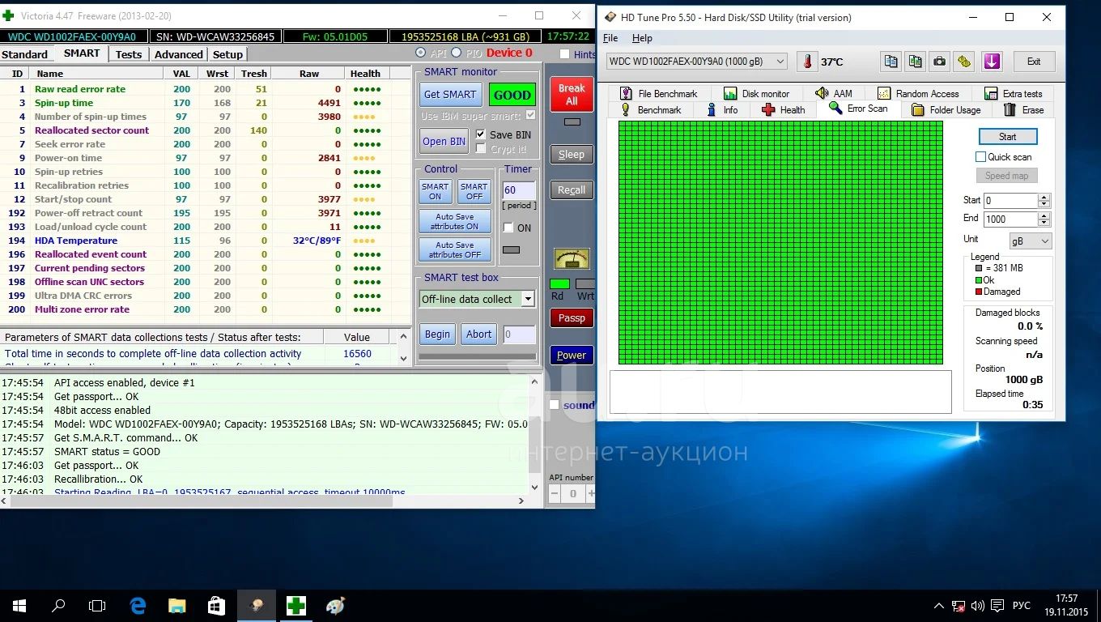The image size is (1101, 622).
Task: Toggle the Timer ON checkbox
Action: pos(508,228)
